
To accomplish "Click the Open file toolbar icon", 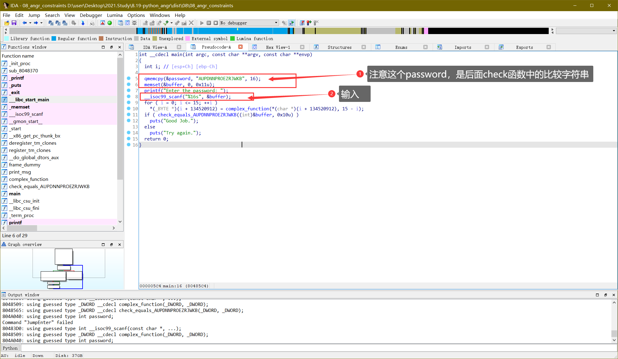I will point(7,23).
